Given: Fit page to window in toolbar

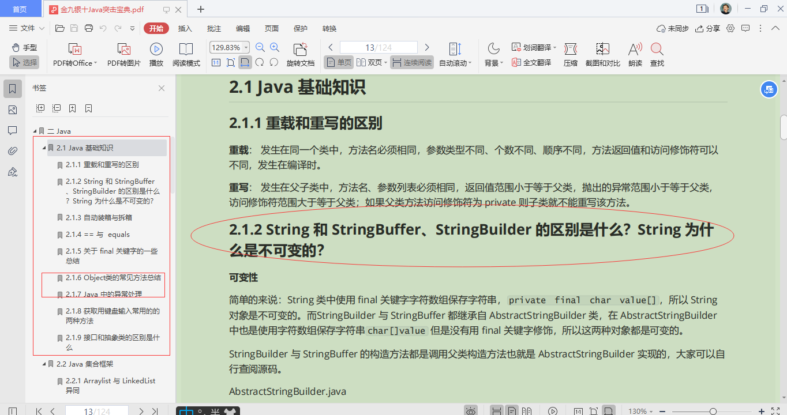Looking at the screenshot, I should click(x=230, y=62).
